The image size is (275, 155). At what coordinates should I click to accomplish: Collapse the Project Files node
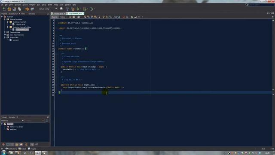(5, 37)
